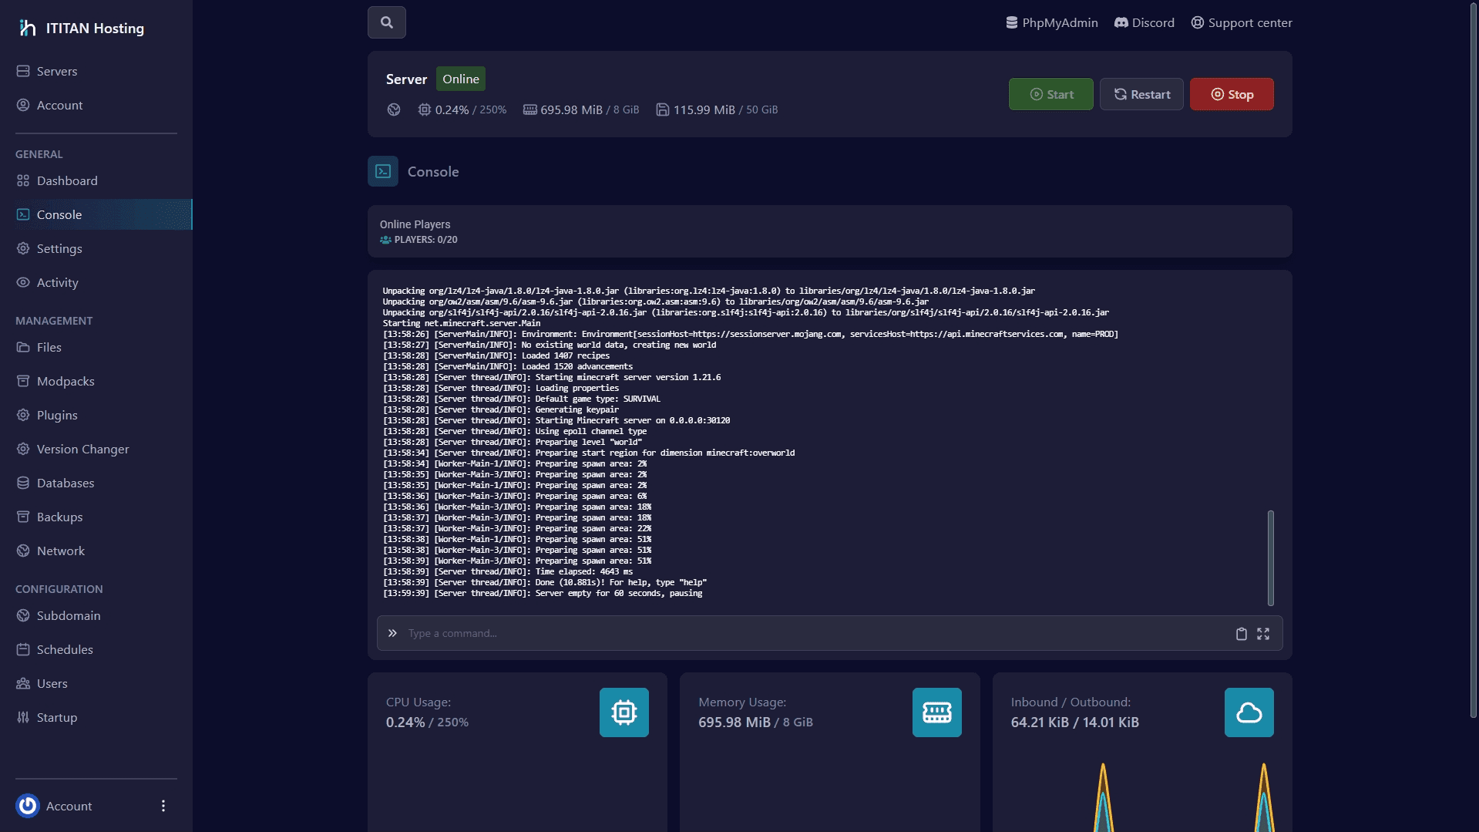Open Account page in top sidebar
This screenshot has width=1479, height=832.
96,105
